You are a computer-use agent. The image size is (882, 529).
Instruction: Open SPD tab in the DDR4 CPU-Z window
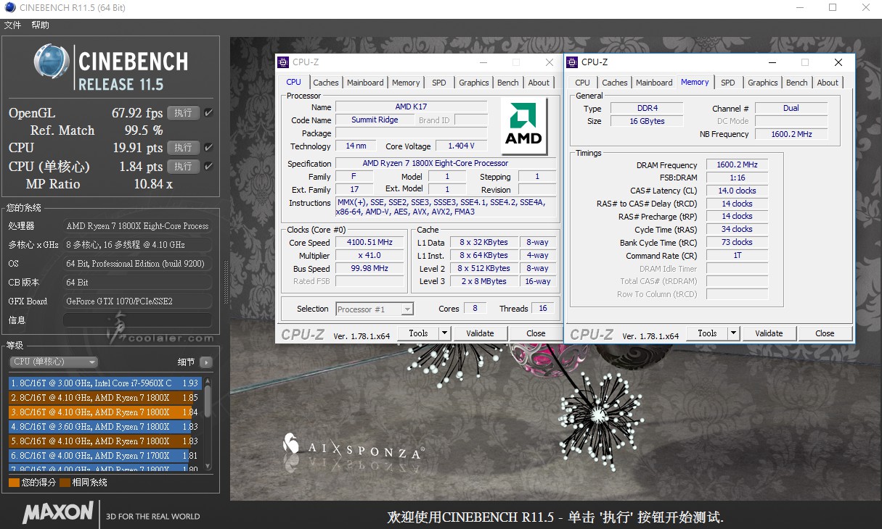728,83
